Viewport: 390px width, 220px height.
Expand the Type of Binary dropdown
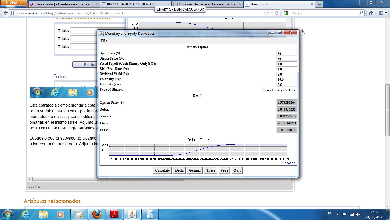(x=294, y=90)
